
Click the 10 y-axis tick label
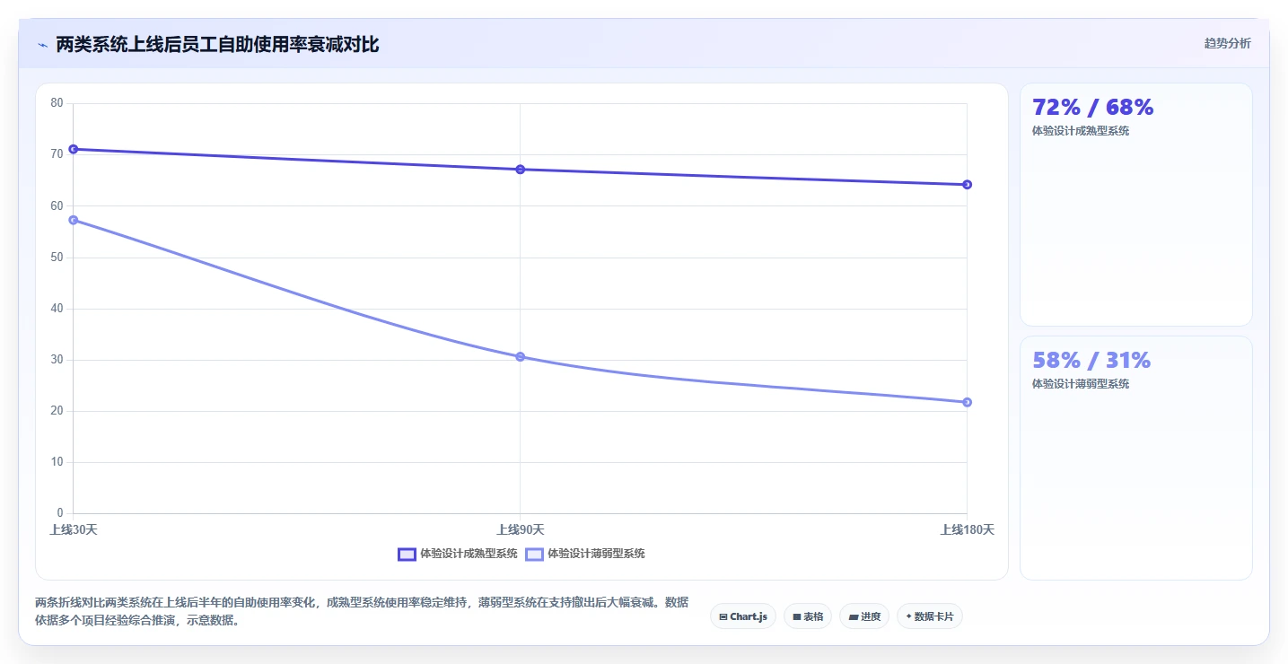click(x=57, y=462)
